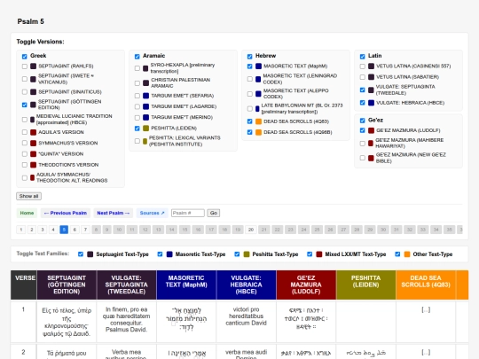Click olive swatch beside Peshitta (Leiden)
Screen dimensions: 479x359
coord(146,129)
